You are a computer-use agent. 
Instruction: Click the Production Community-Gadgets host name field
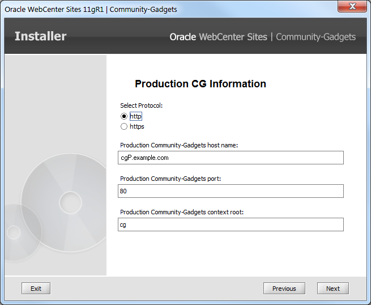point(231,158)
